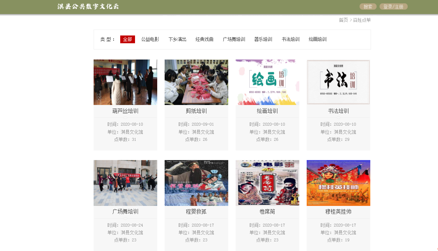Click the 剪纸培训 card title
The width and height of the screenshot is (438, 251).
point(196,111)
